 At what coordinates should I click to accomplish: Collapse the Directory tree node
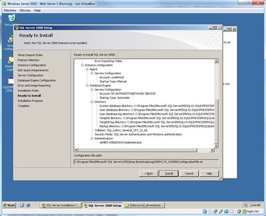(92, 102)
